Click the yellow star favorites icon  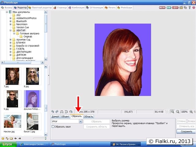[3, 138]
